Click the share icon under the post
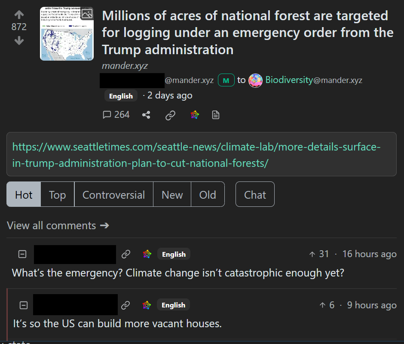404x344 pixels. 146,115
